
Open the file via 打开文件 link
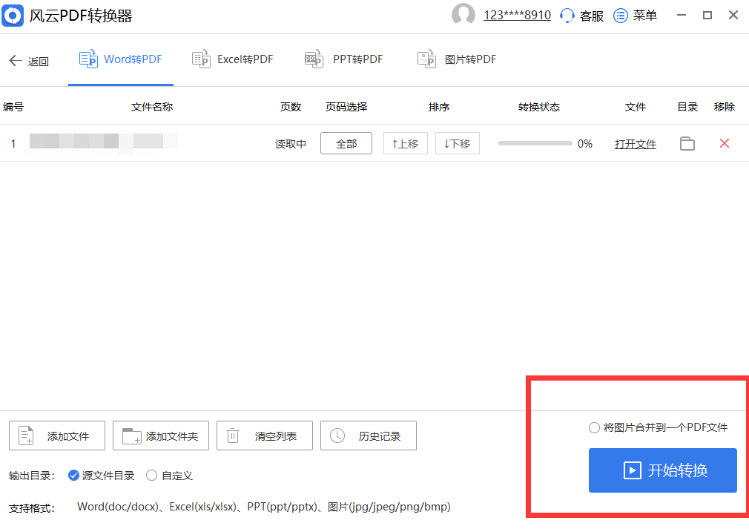point(636,144)
